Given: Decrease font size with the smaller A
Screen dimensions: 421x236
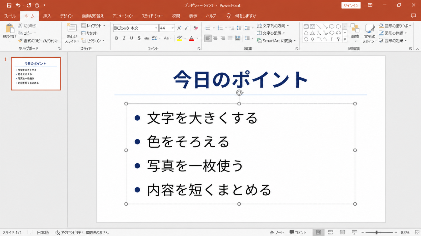Looking at the screenshot, I should [x=187, y=28].
